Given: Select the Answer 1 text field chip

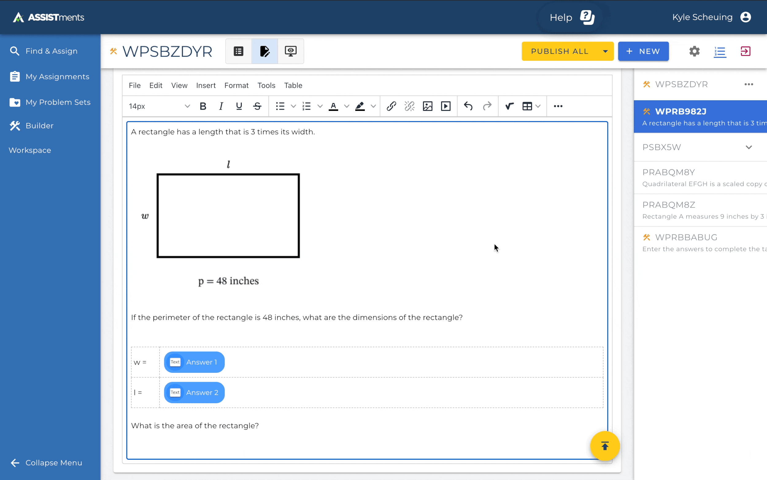Looking at the screenshot, I should pos(194,362).
